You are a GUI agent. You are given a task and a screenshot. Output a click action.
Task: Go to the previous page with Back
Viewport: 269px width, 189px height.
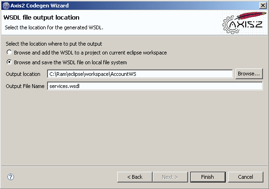(x=134, y=177)
